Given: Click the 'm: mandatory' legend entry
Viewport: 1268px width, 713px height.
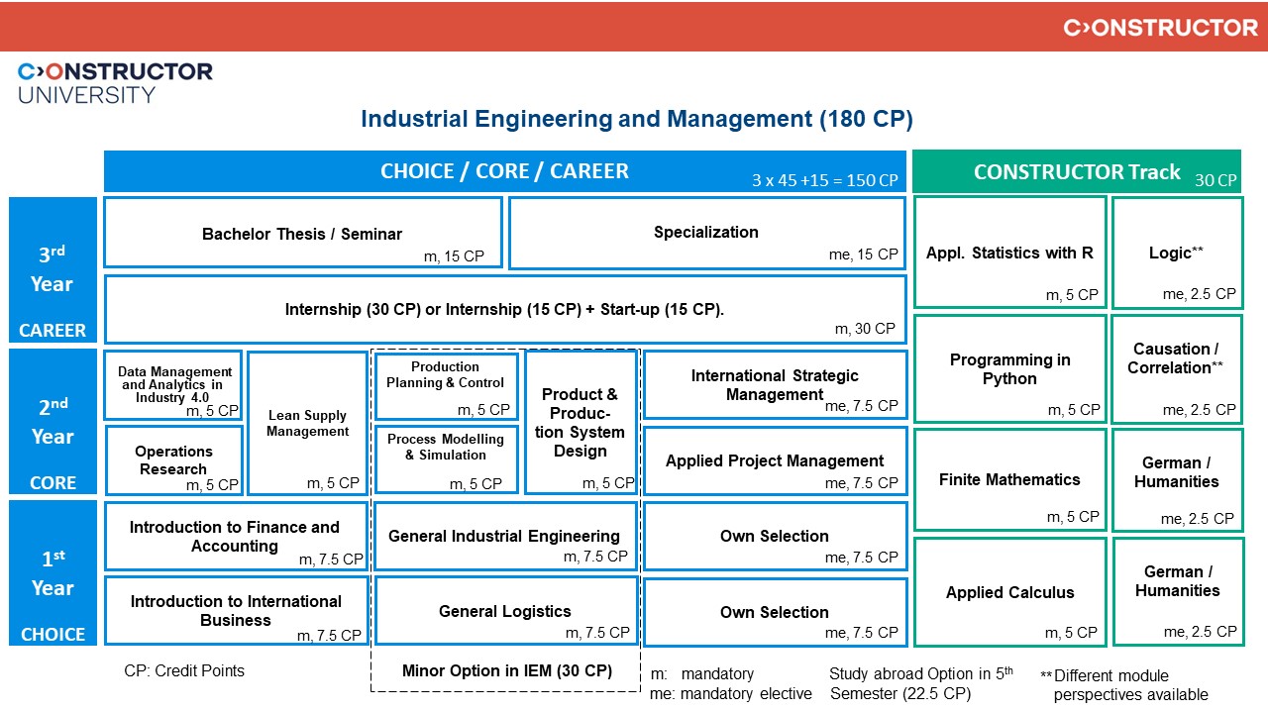Looking at the screenshot, I should [702, 674].
